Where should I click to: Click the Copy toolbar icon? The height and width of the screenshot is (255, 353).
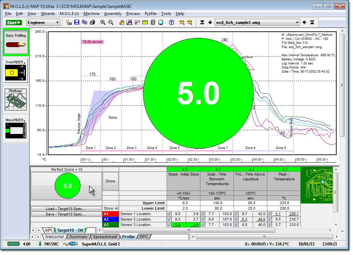point(84,22)
